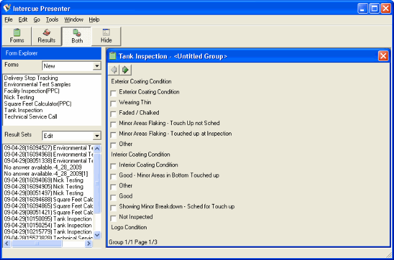Click the Form Explorer panel header
394x260 pixels.
pos(52,54)
